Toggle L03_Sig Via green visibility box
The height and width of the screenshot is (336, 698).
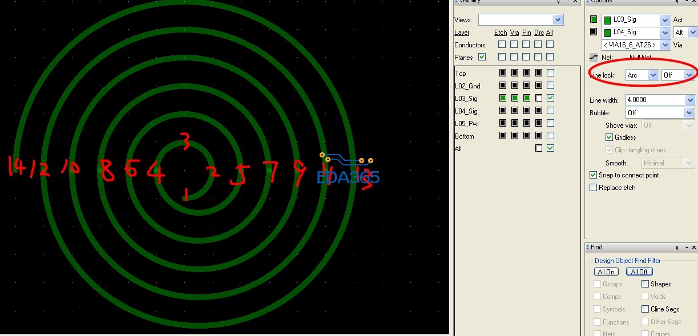click(x=514, y=98)
